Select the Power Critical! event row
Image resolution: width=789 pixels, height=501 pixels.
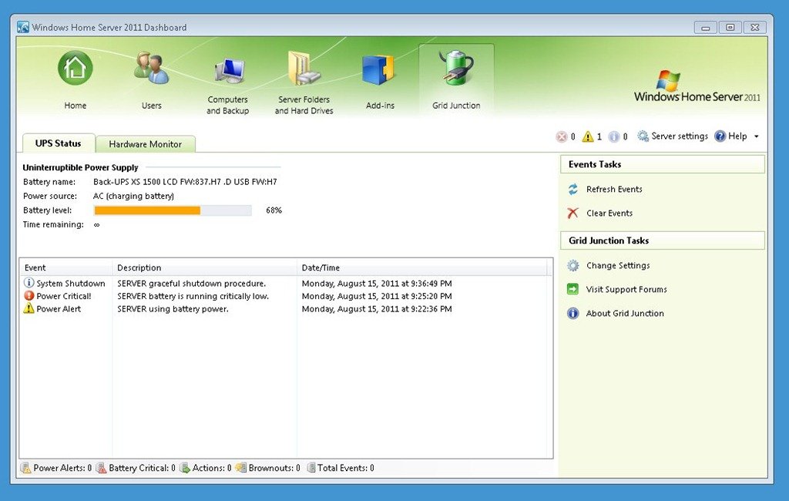pyautogui.click(x=285, y=296)
